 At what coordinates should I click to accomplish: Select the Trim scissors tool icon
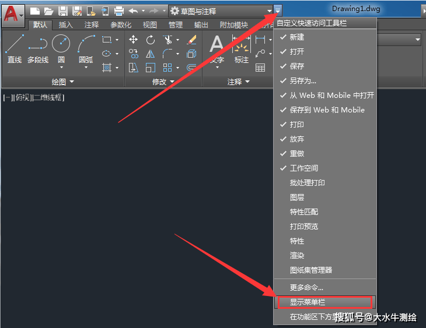[x=168, y=40]
